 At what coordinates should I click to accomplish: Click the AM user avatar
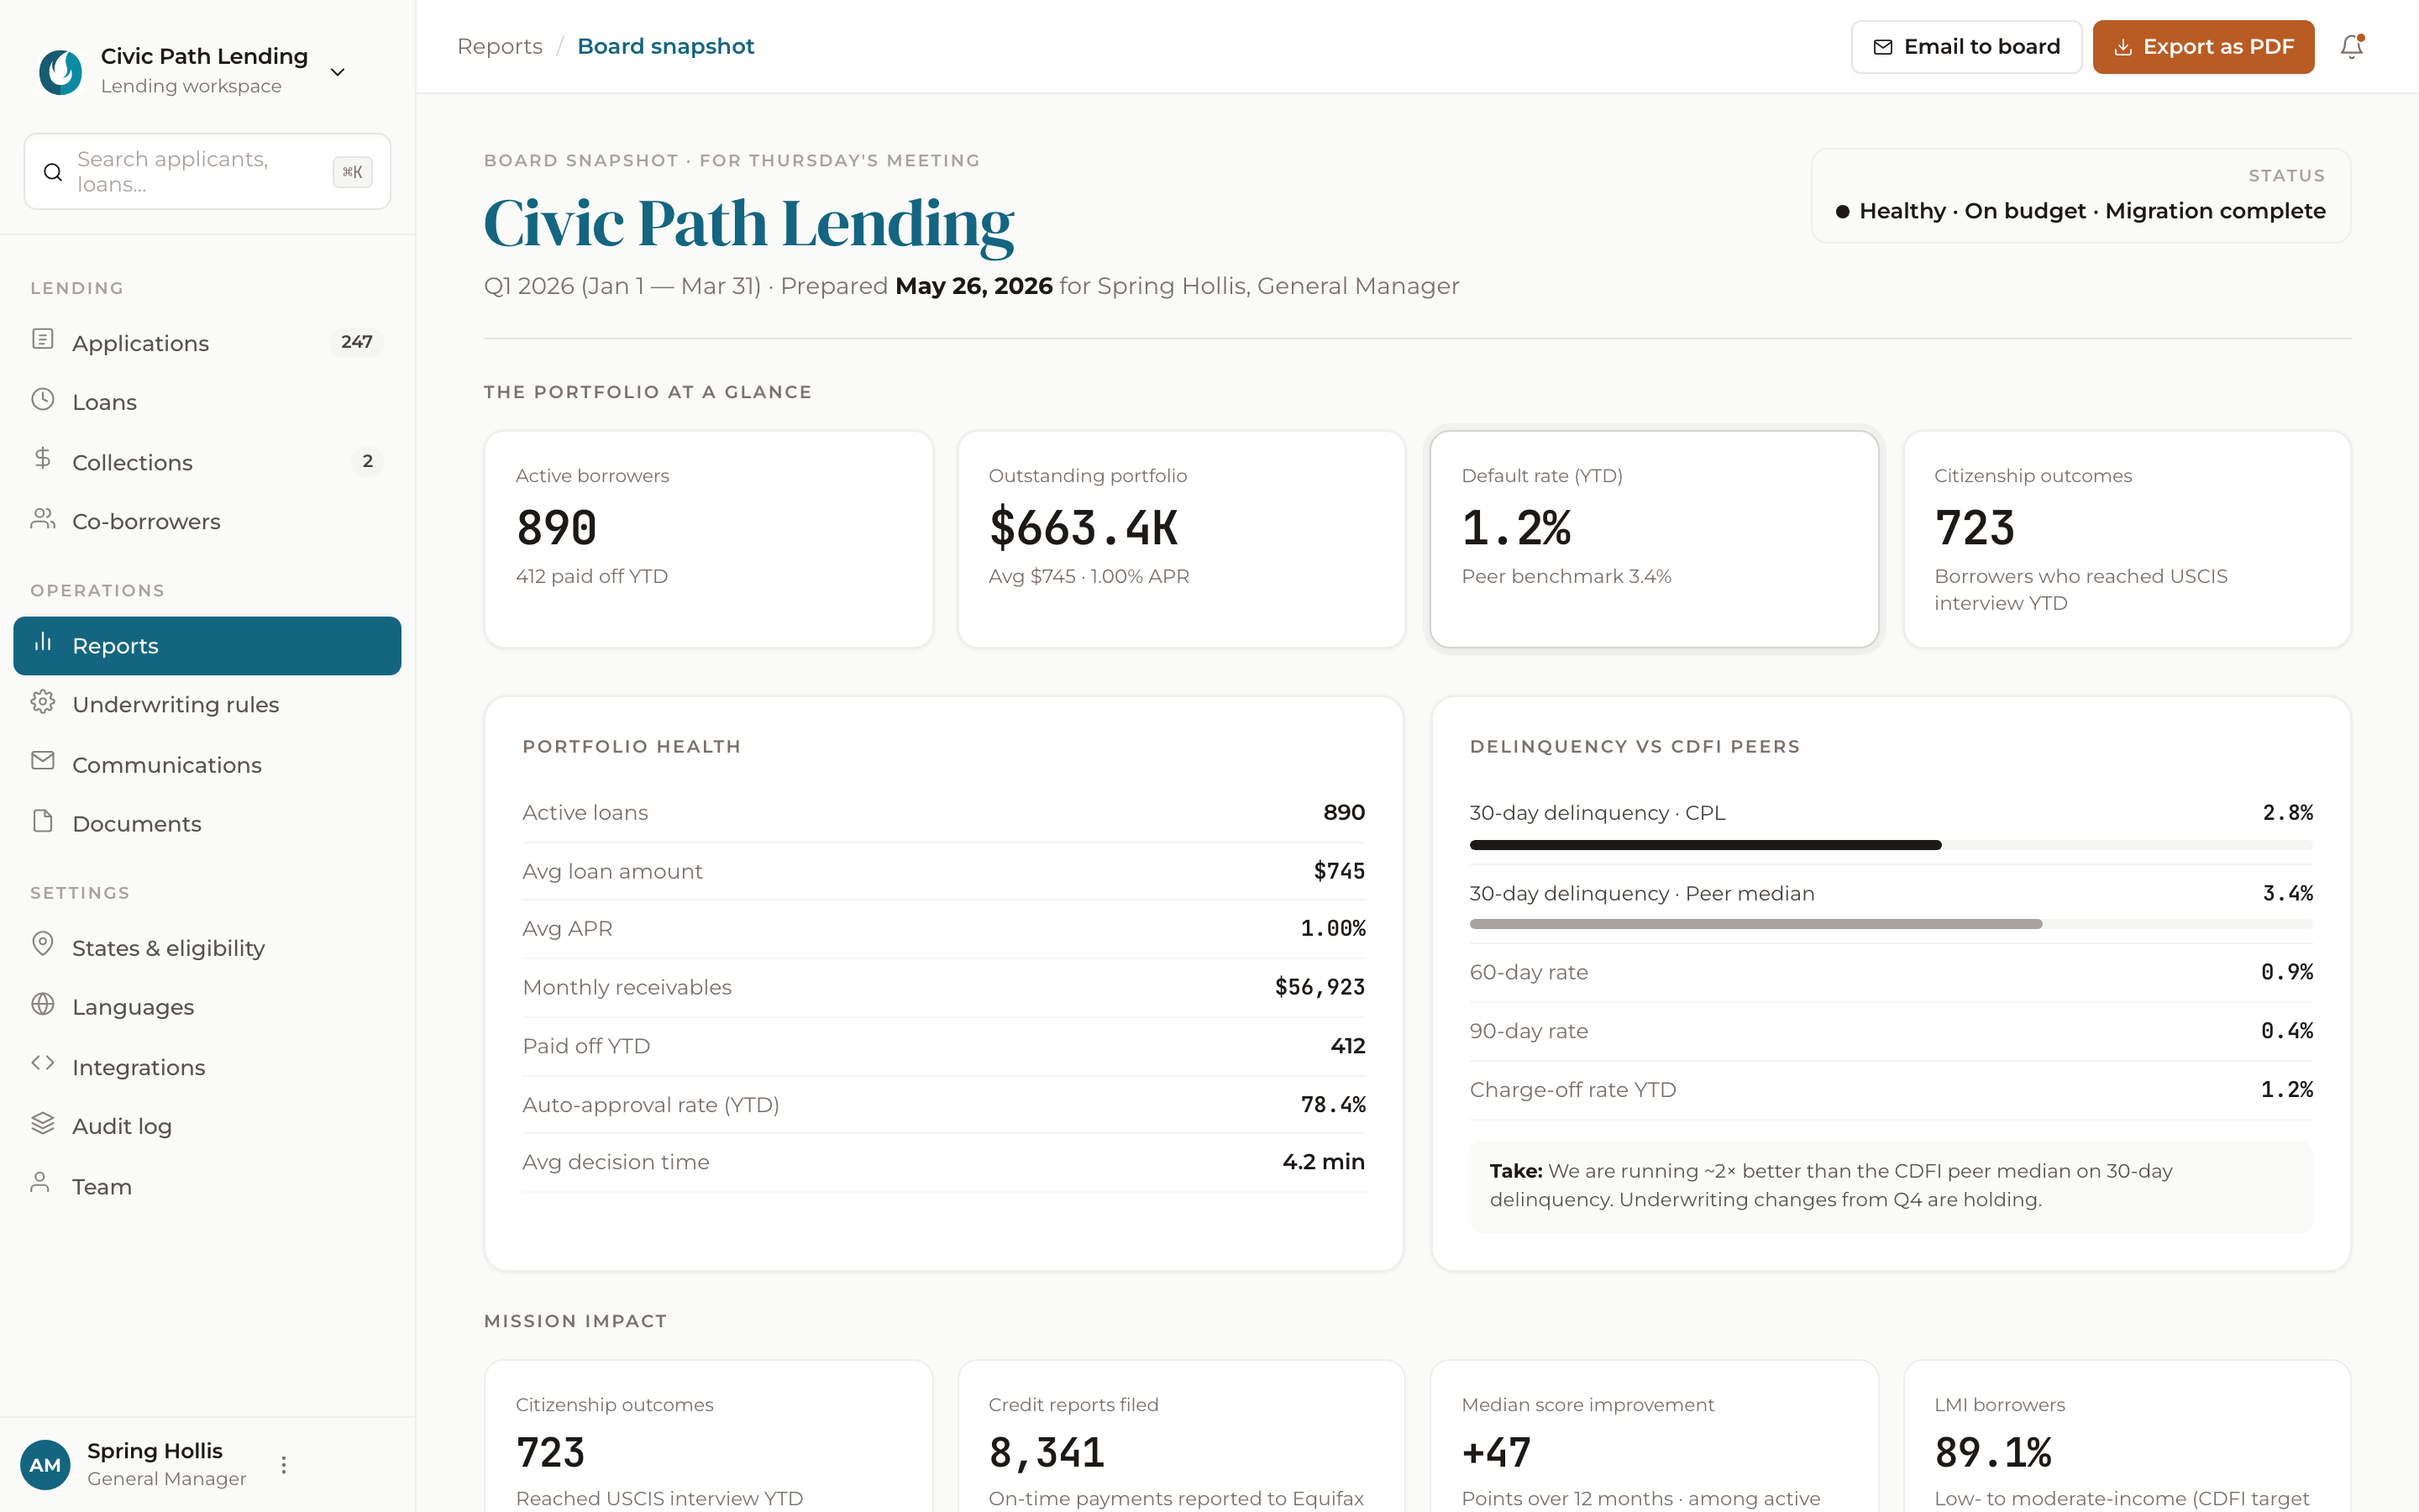coord(45,1465)
